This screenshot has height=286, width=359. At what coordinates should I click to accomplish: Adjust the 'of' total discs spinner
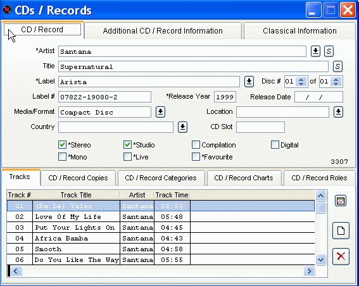pyautogui.click(x=336, y=82)
